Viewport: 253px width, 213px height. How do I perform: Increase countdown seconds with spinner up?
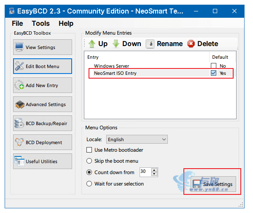(154, 170)
